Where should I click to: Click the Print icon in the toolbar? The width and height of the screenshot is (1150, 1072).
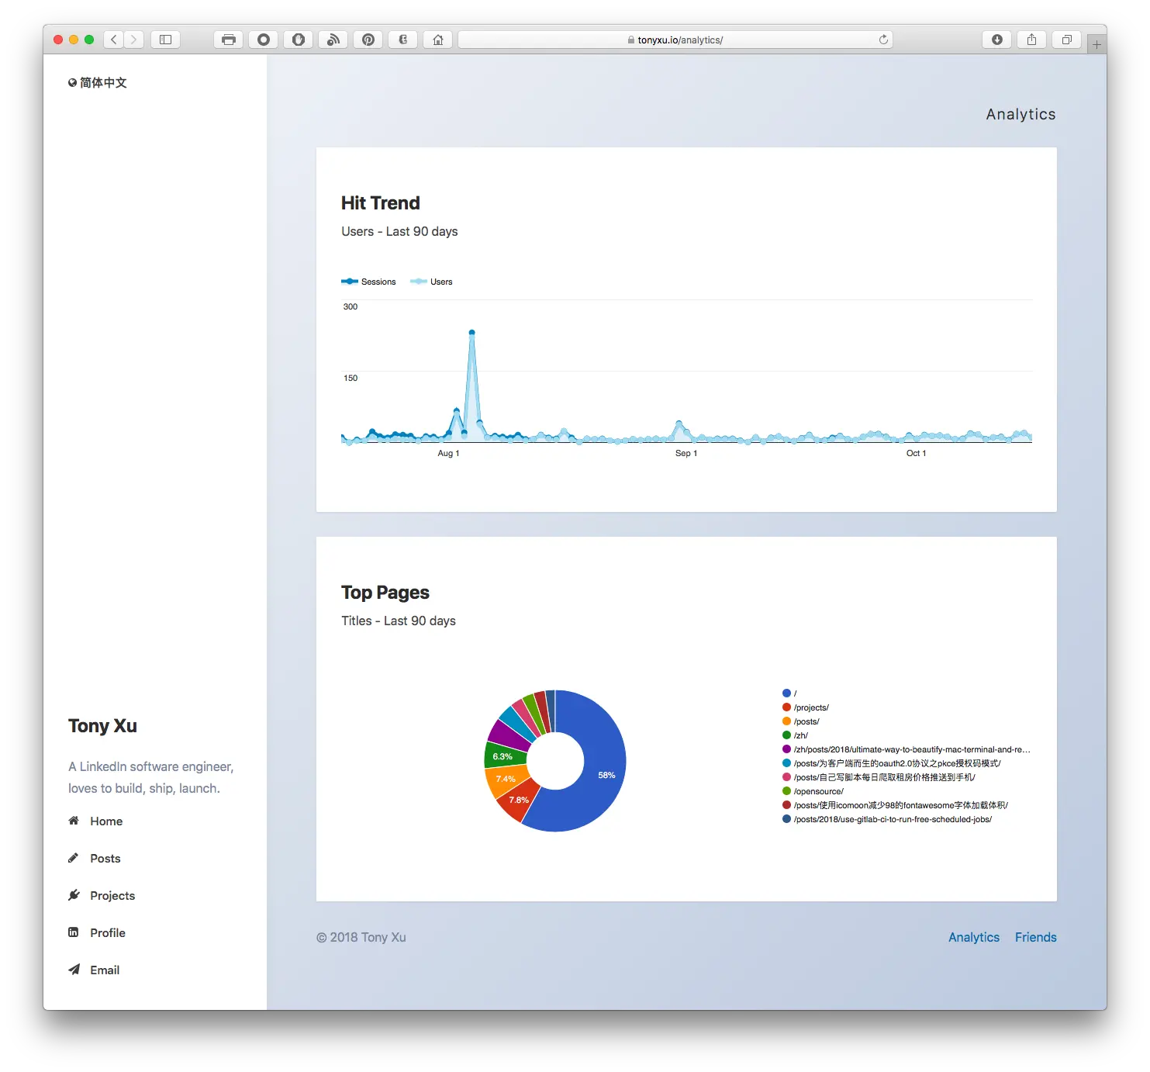pos(228,39)
